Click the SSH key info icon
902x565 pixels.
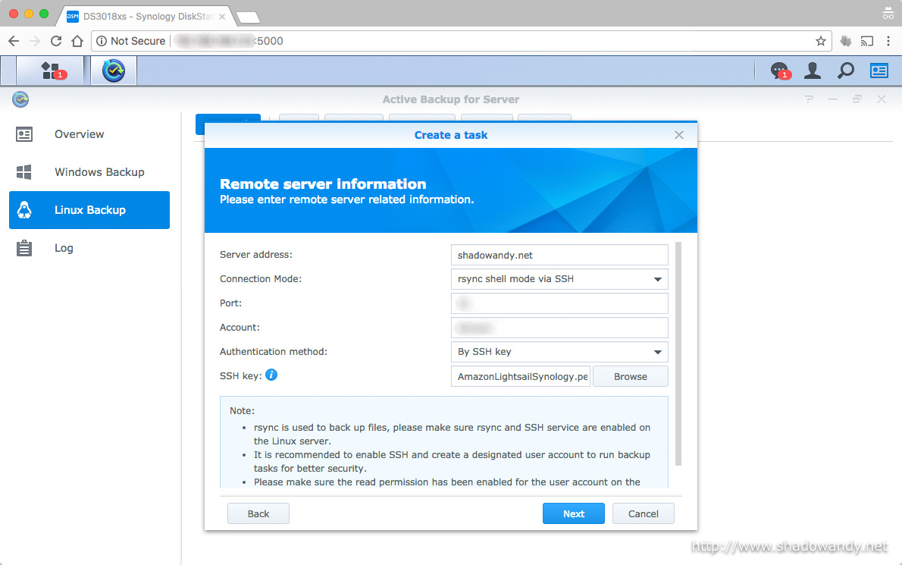(x=271, y=375)
